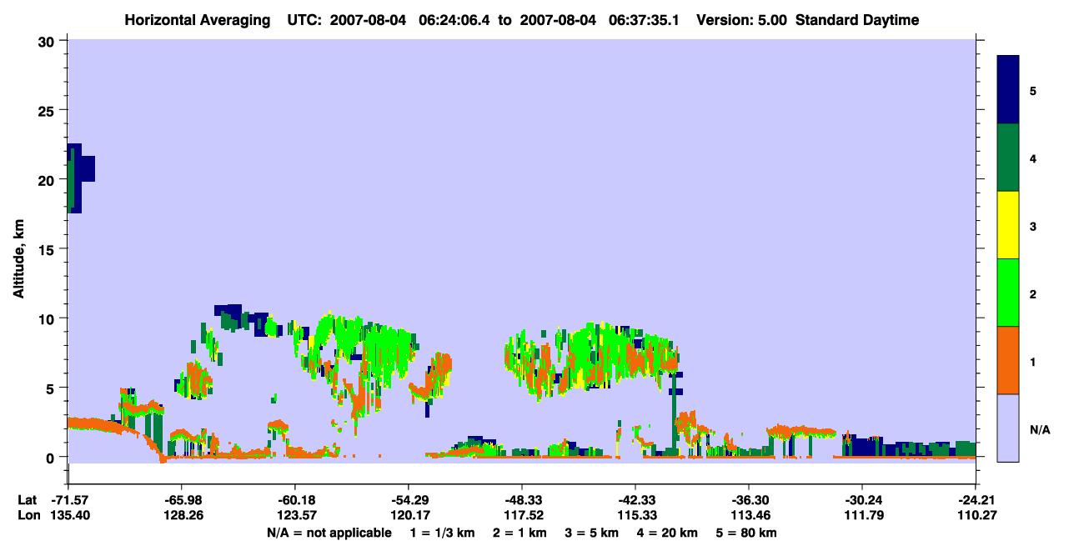Click the start time '06:24:06.4'
Image resolution: width=1084 pixels, height=556 pixels.
click(x=454, y=20)
